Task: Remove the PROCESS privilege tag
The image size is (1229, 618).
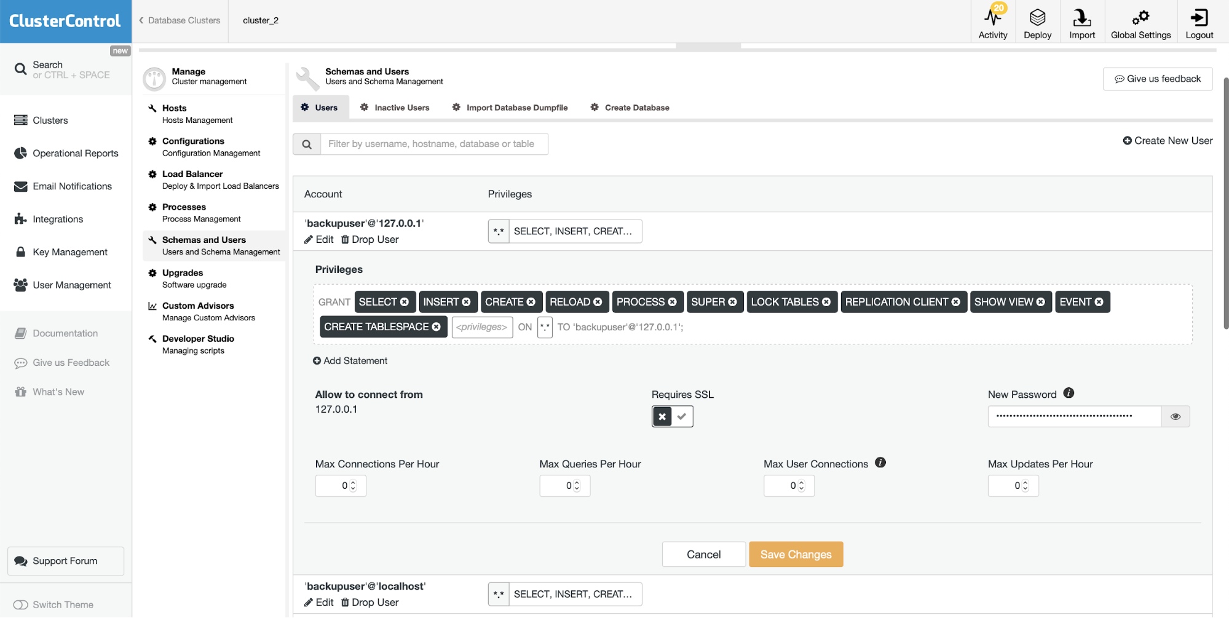Action: 672,302
